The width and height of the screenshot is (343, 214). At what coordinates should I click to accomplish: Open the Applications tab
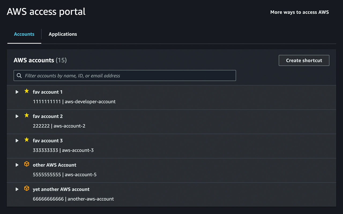coord(63,34)
